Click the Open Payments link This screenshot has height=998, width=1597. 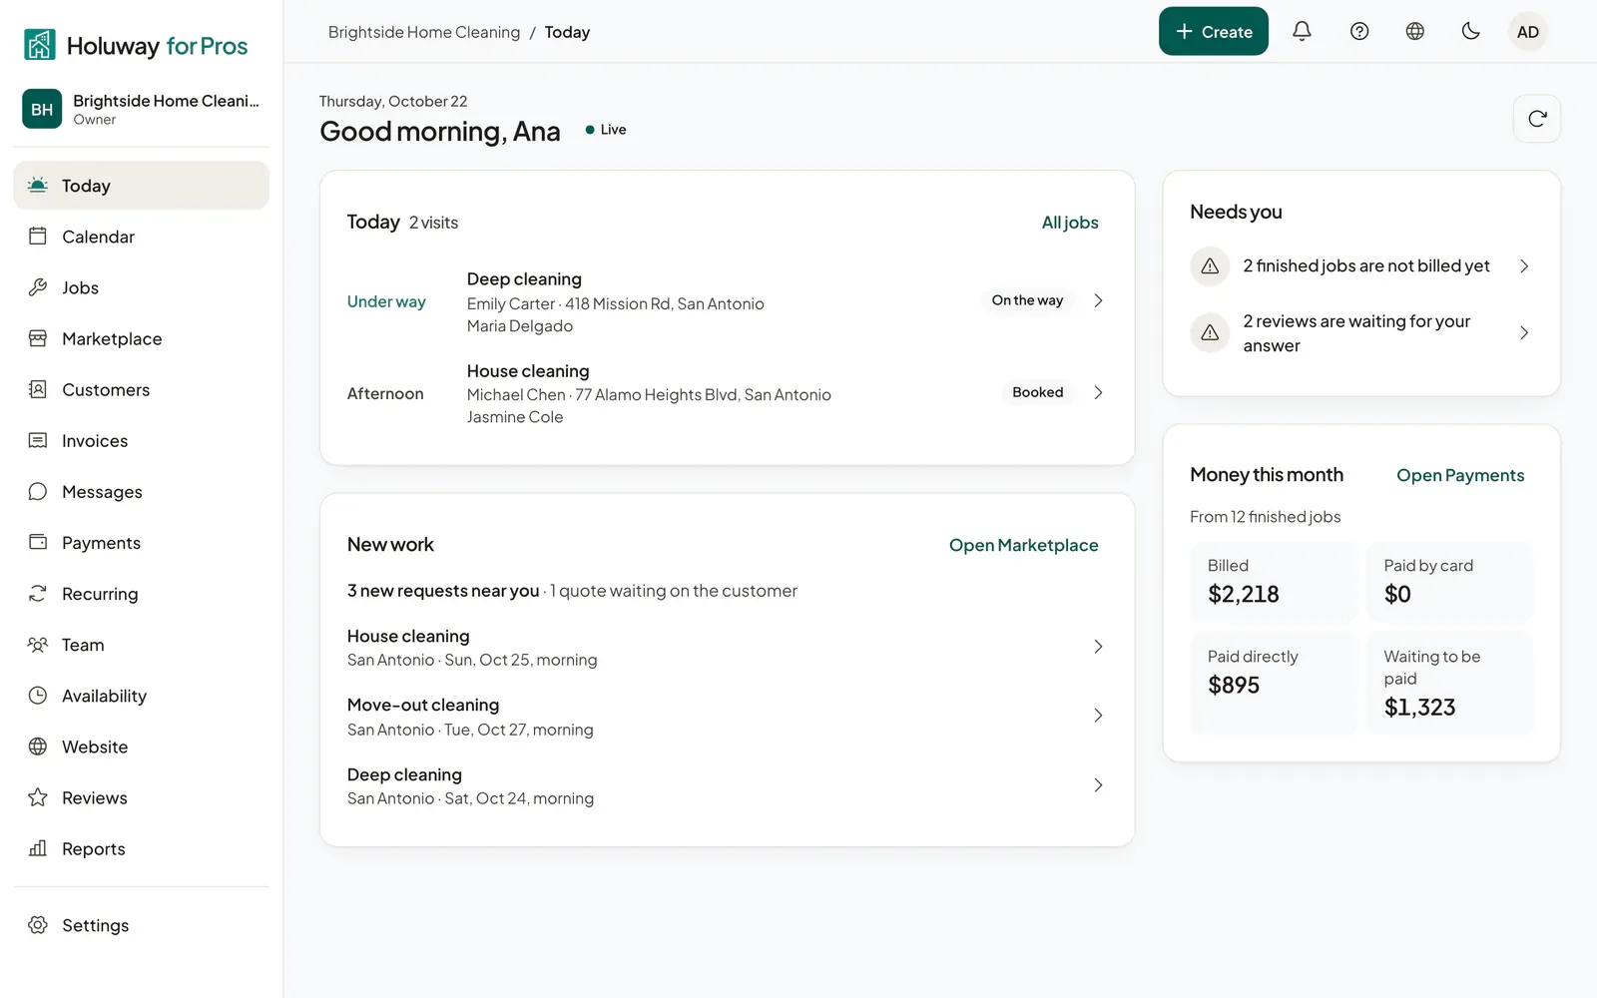[1460, 475]
